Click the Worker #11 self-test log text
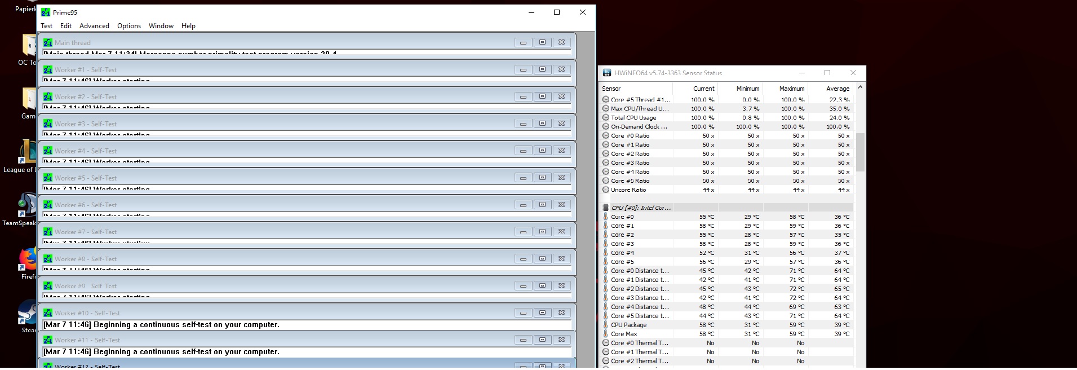The height and width of the screenshot is (370, 1077). click(x=161, y=352)
